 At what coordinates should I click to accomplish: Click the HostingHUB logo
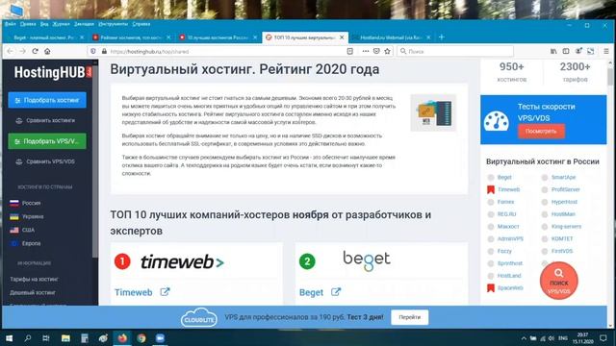[53, 72]
